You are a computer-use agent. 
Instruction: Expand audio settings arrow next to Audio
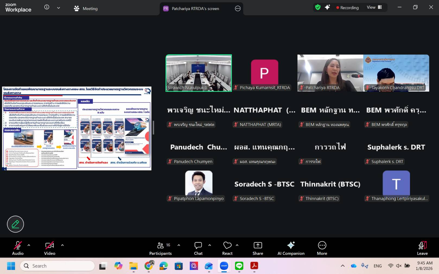(29, 245)
